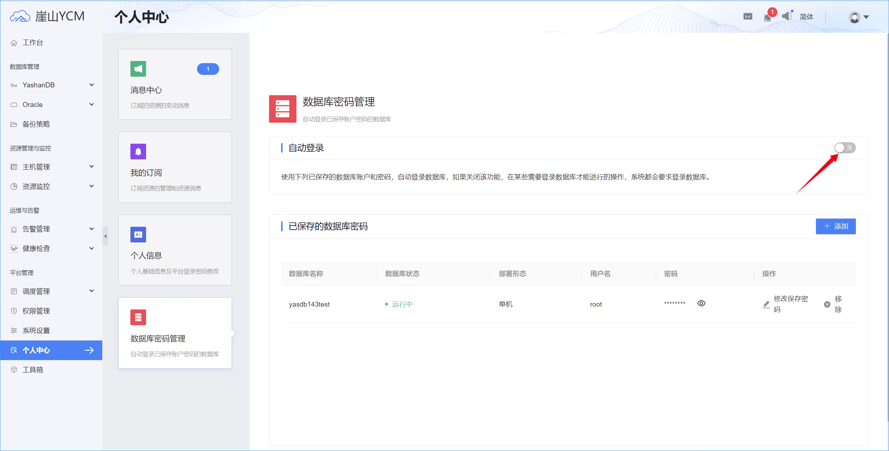Collapse the sidebar with the left arrow handle

click(x=105, y=236)
